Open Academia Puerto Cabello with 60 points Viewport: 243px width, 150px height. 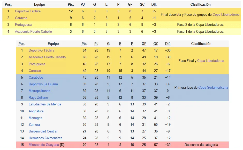tap(47, 57)
